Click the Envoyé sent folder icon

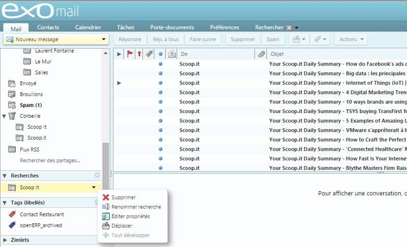12,83
